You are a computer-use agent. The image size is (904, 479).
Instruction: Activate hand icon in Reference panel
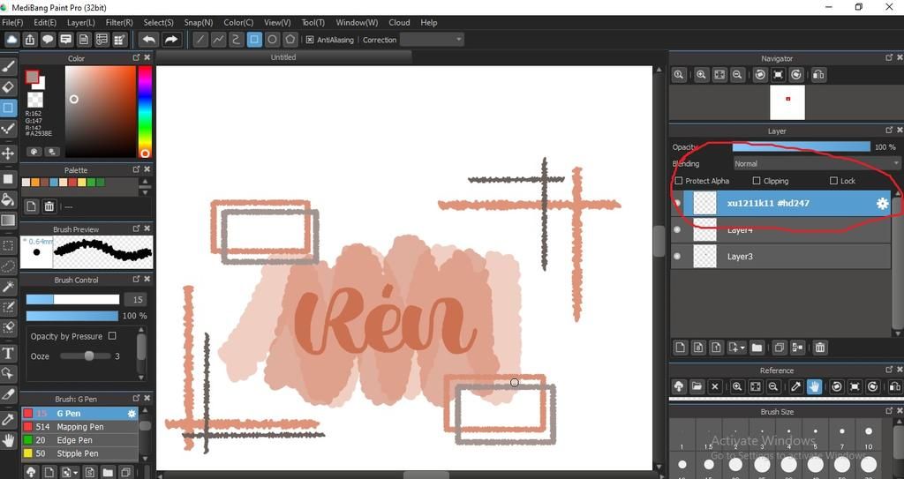coord(814,386)
